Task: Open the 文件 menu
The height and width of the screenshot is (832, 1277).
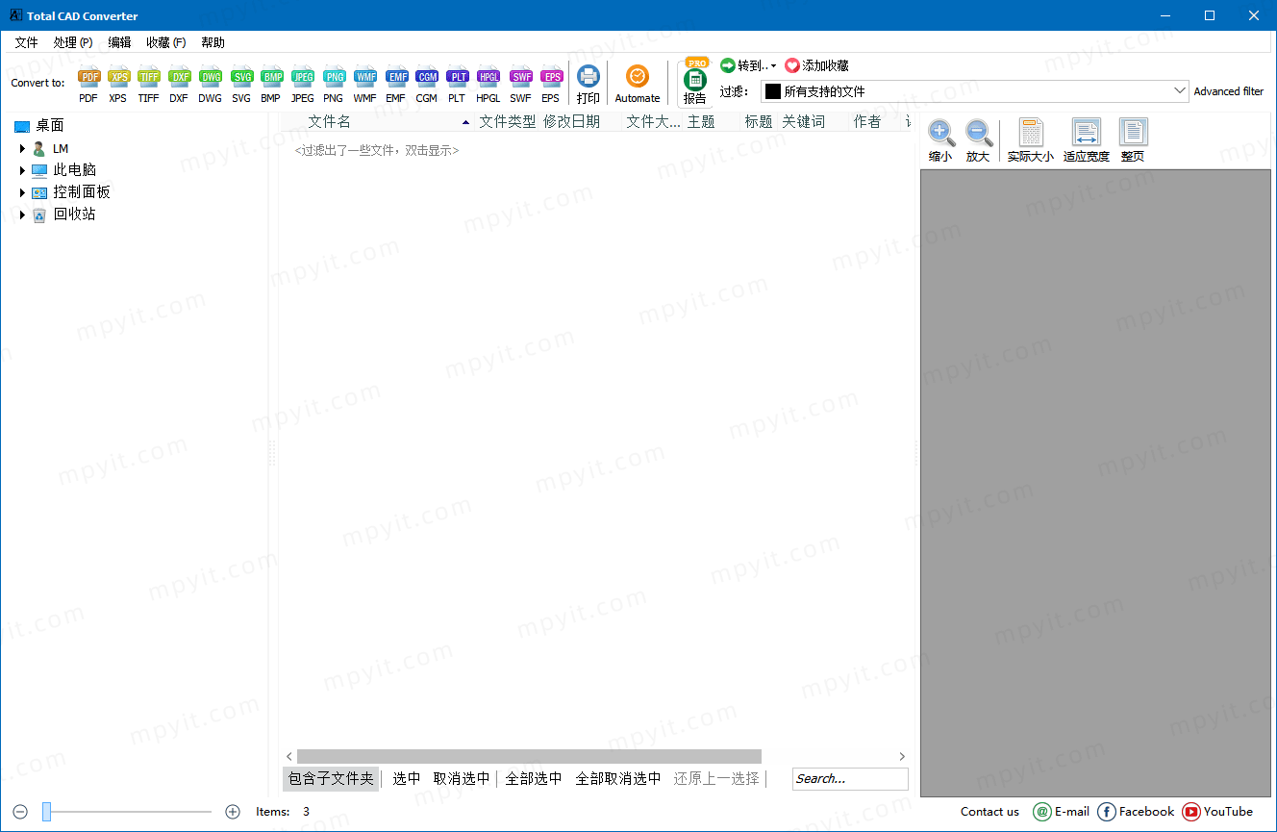Action: coord(26,42)
